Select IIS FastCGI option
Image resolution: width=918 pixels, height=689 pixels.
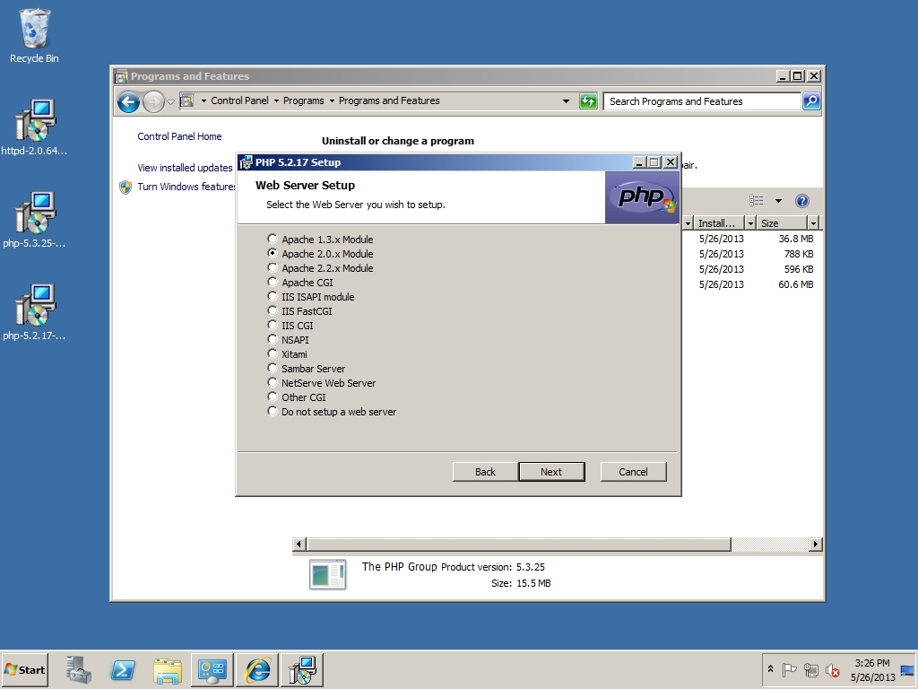(x=273, y=311)
